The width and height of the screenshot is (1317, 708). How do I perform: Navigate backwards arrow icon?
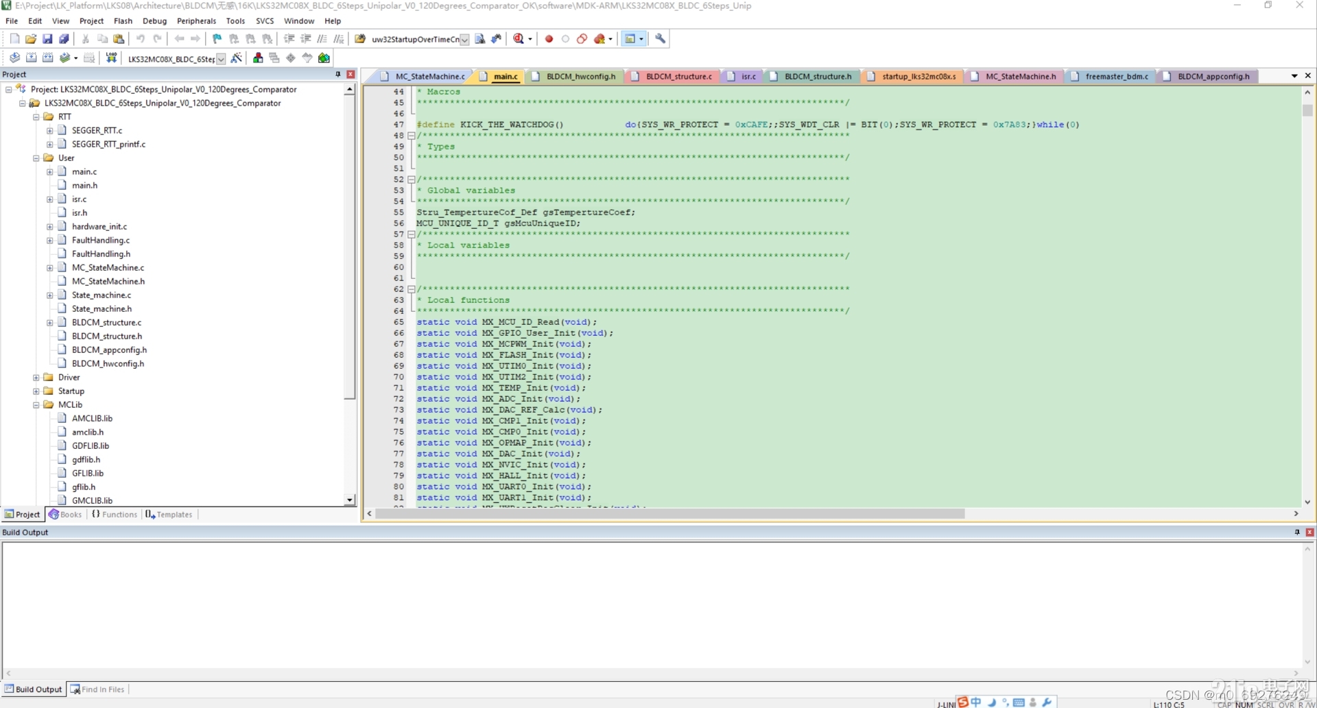[x=179, y=39]
